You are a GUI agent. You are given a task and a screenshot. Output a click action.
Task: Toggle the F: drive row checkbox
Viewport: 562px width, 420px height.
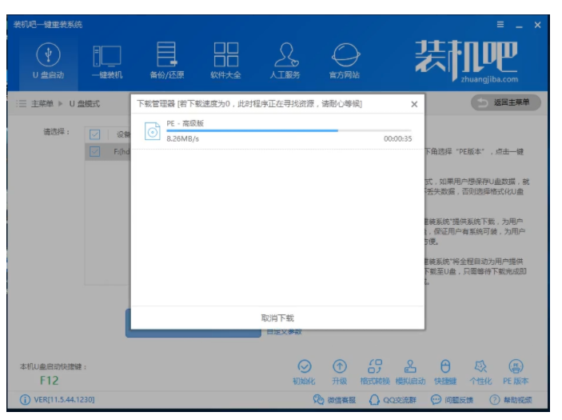(95, 151)
